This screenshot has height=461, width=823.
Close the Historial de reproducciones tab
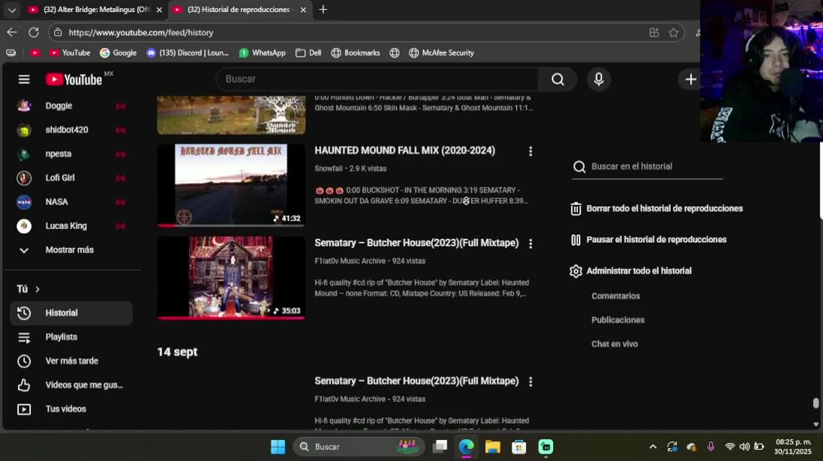click(303, 10)
